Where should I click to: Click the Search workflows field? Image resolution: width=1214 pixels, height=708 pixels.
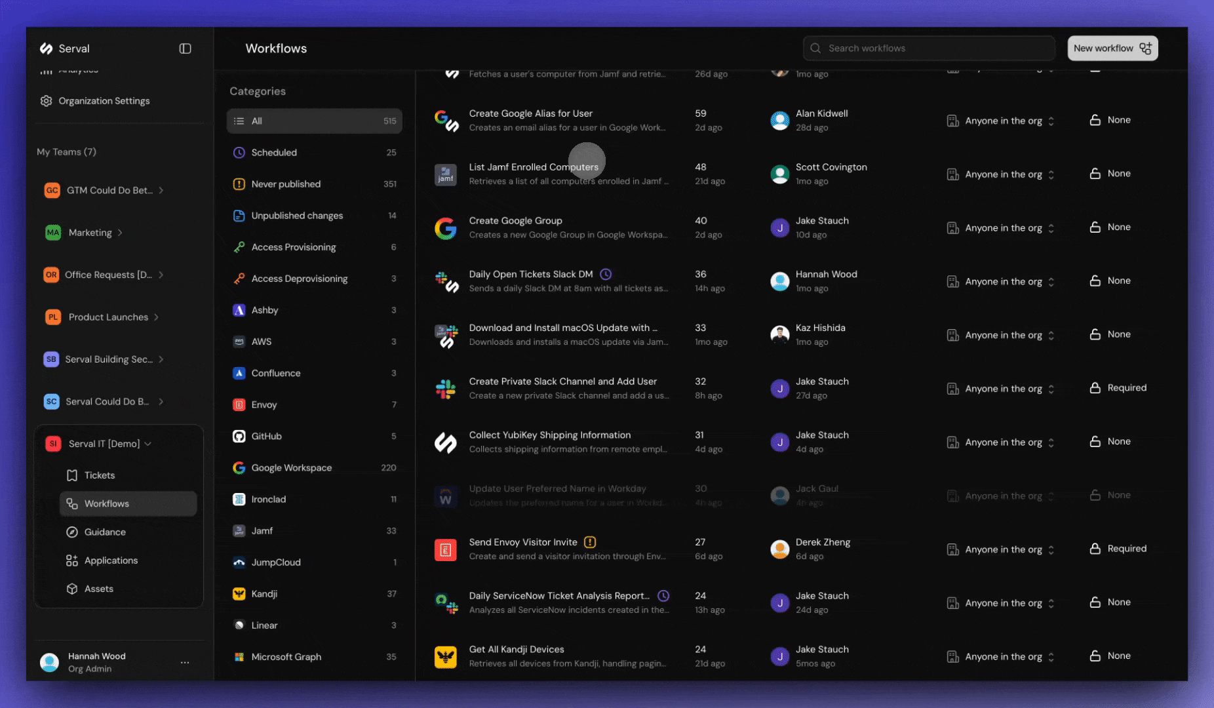point(928,48)
